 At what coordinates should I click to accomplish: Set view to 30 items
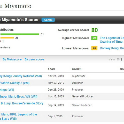tap(118, 59)
